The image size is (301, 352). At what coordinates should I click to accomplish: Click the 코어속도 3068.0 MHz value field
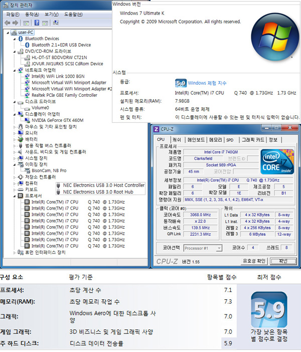pyautogui.click(x=200, y=215)
